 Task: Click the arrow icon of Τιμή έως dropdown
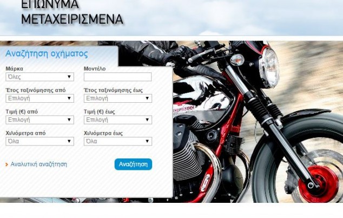[x=147, y=120]
